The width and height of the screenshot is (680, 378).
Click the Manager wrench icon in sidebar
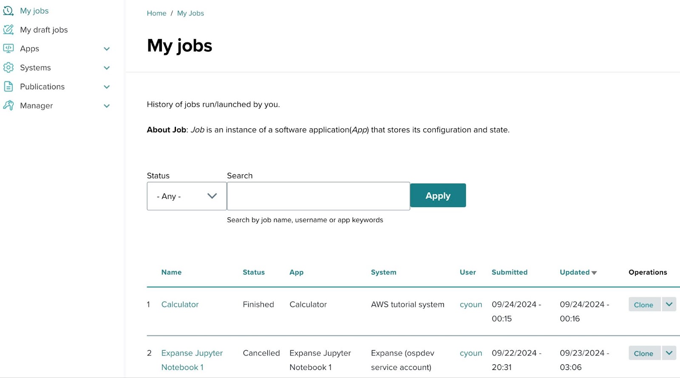pos(8,105)
